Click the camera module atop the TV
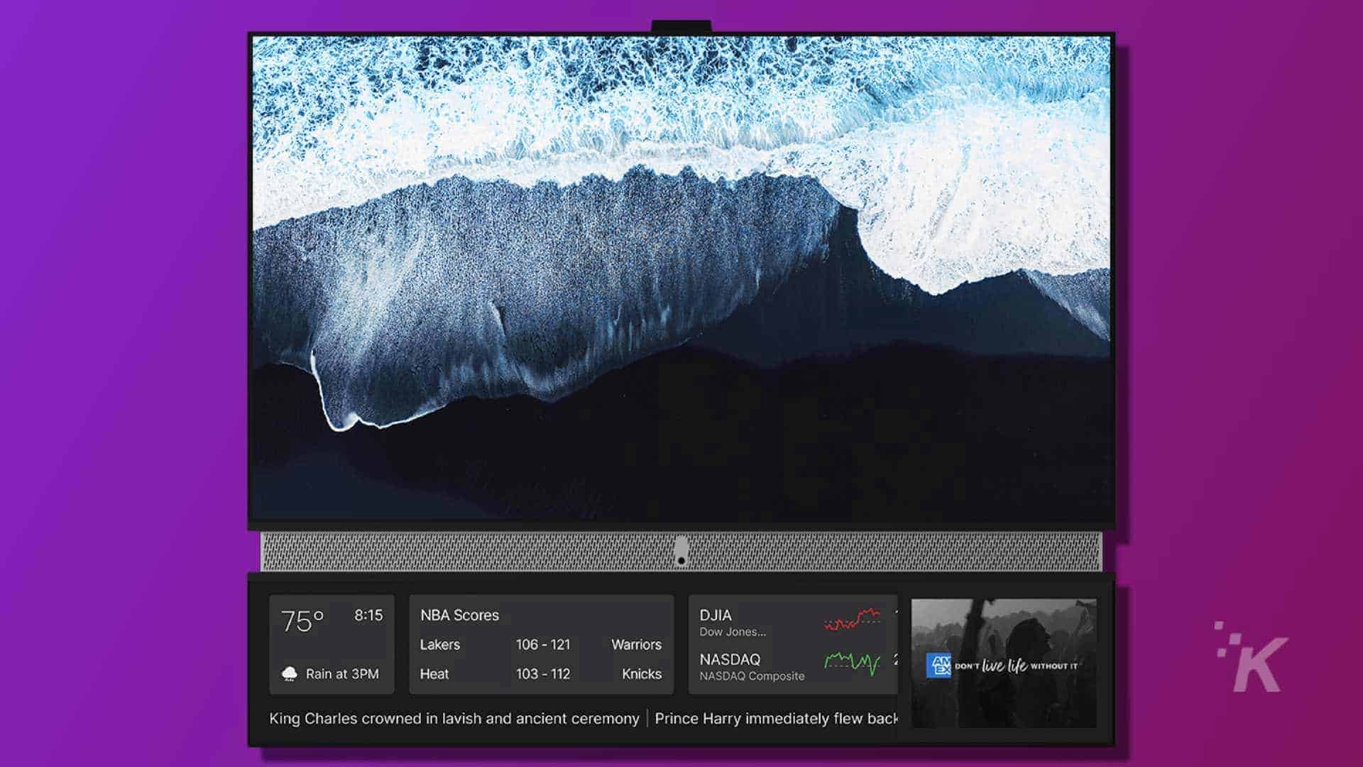The width and height of the screenshot is (1363, 767). tap(681, 26)
